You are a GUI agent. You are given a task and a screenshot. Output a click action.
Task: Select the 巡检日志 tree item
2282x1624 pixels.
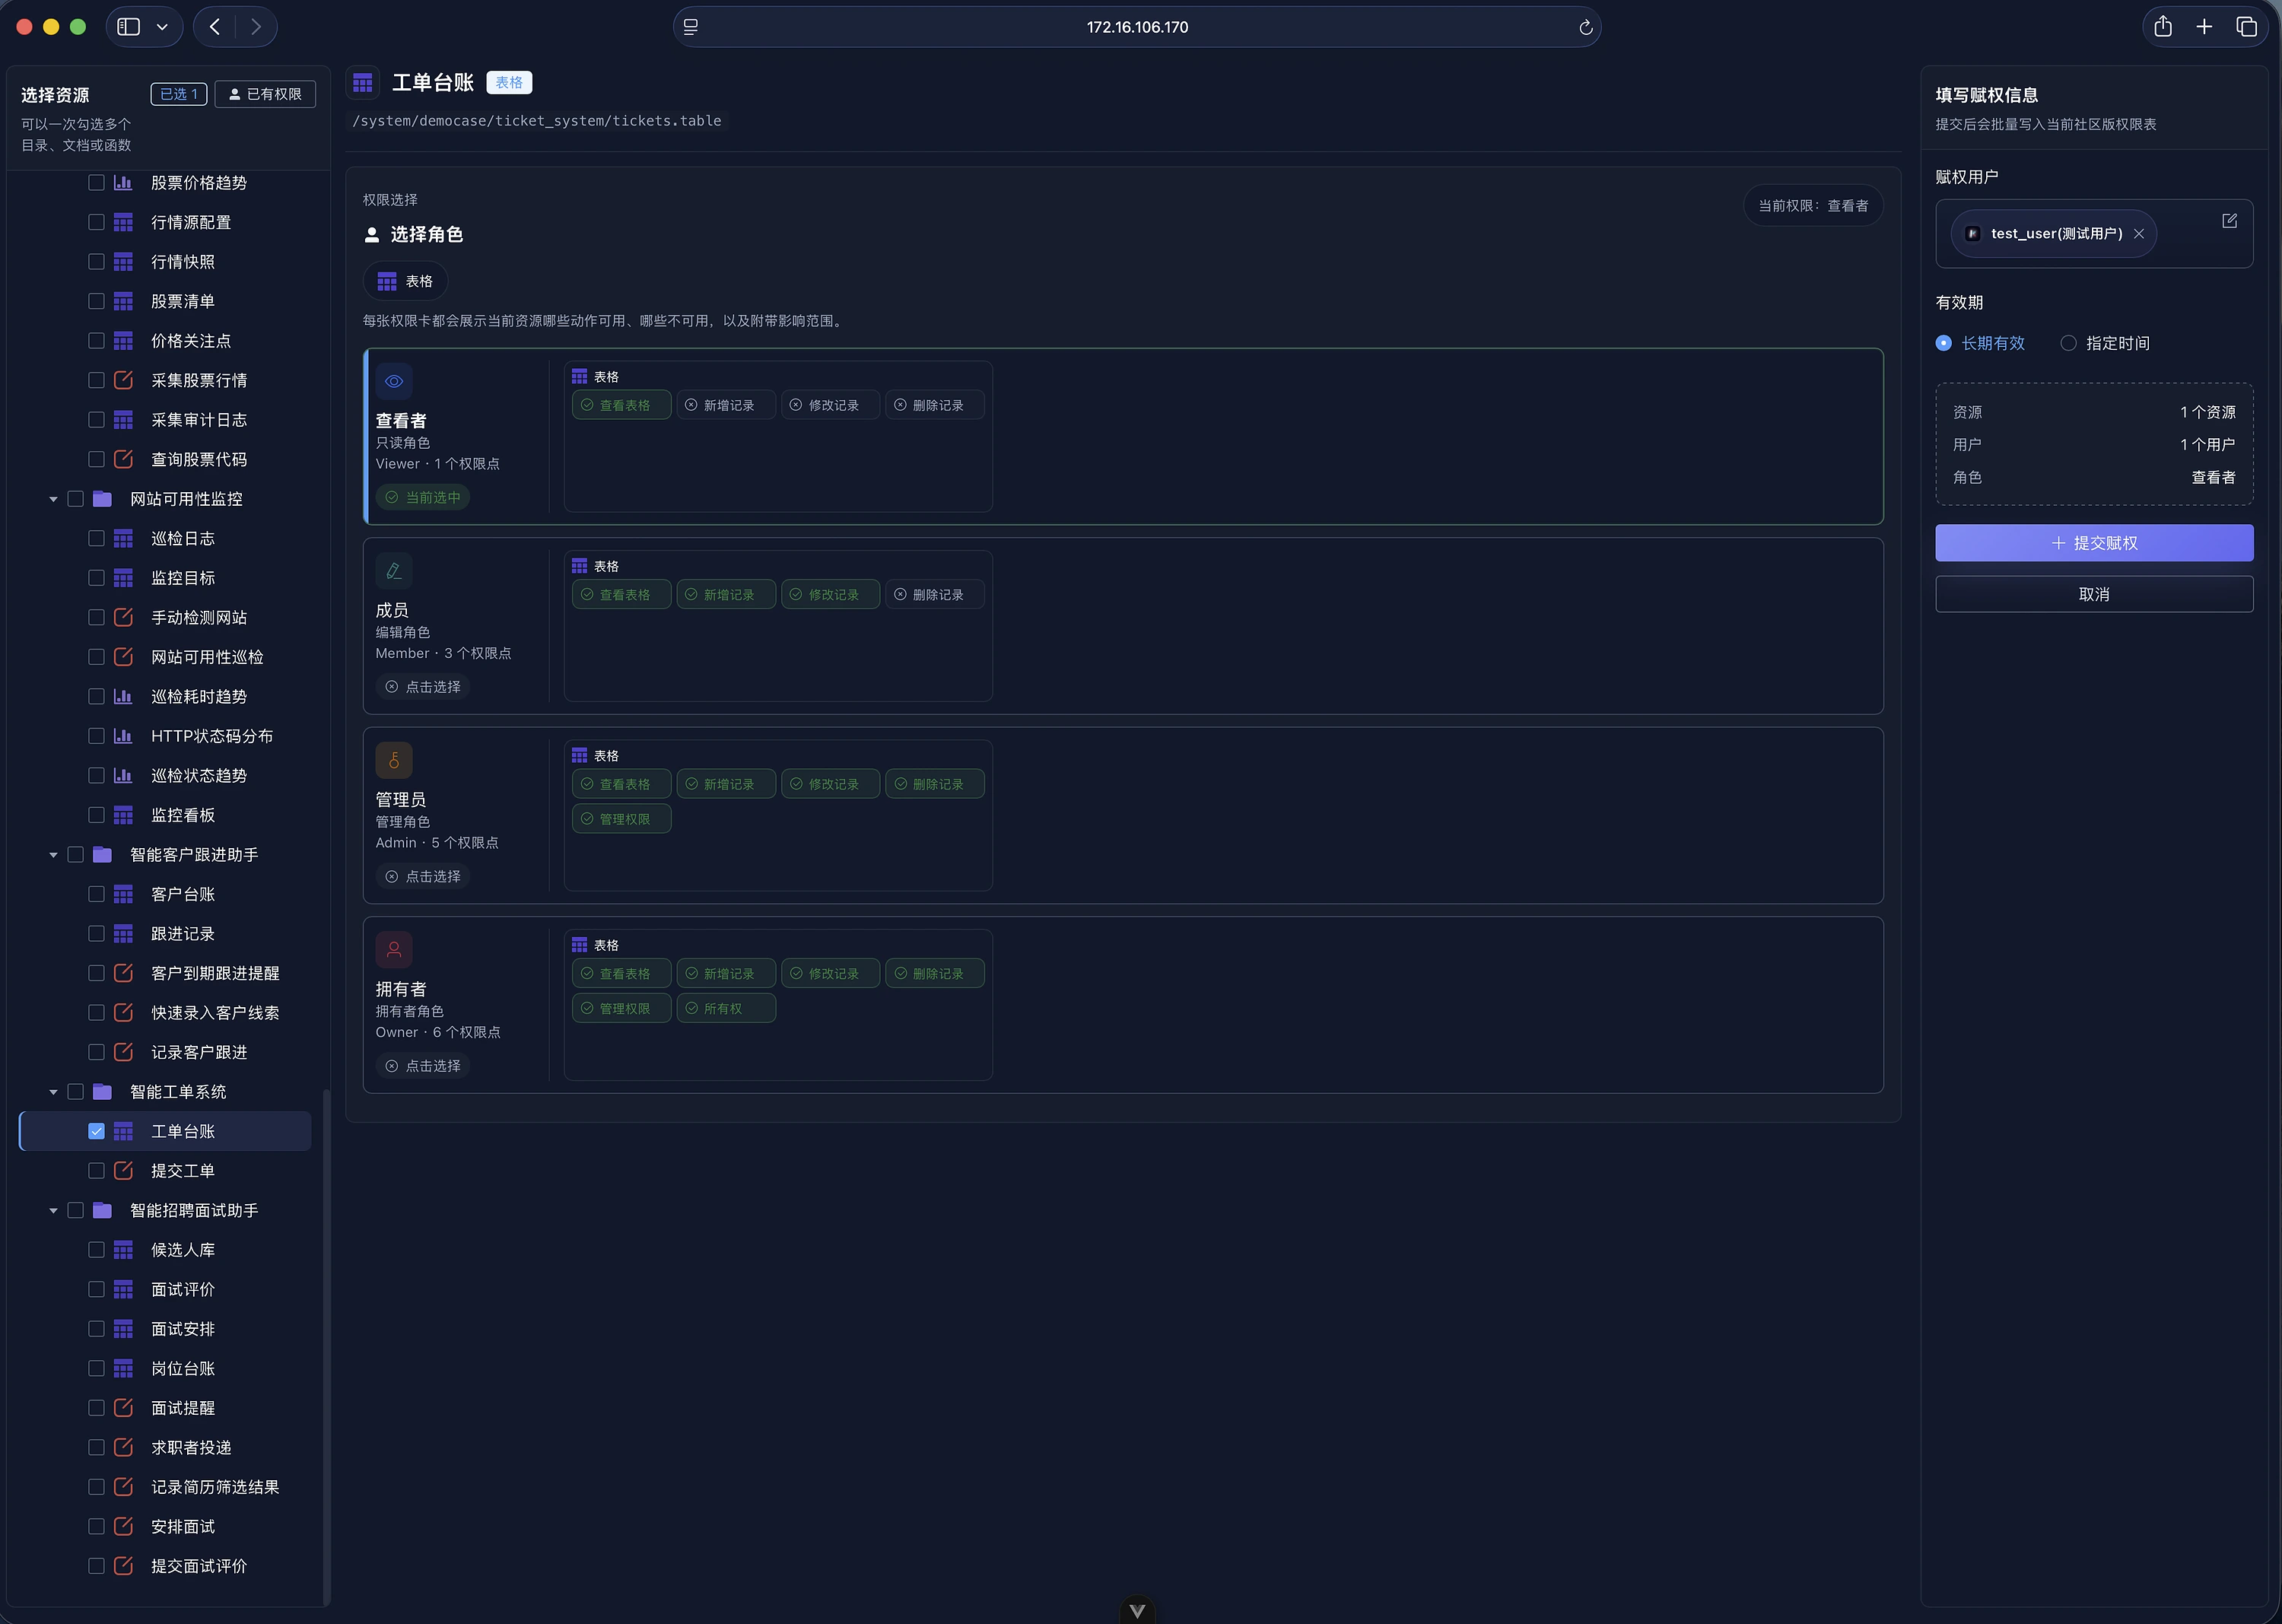182,538
